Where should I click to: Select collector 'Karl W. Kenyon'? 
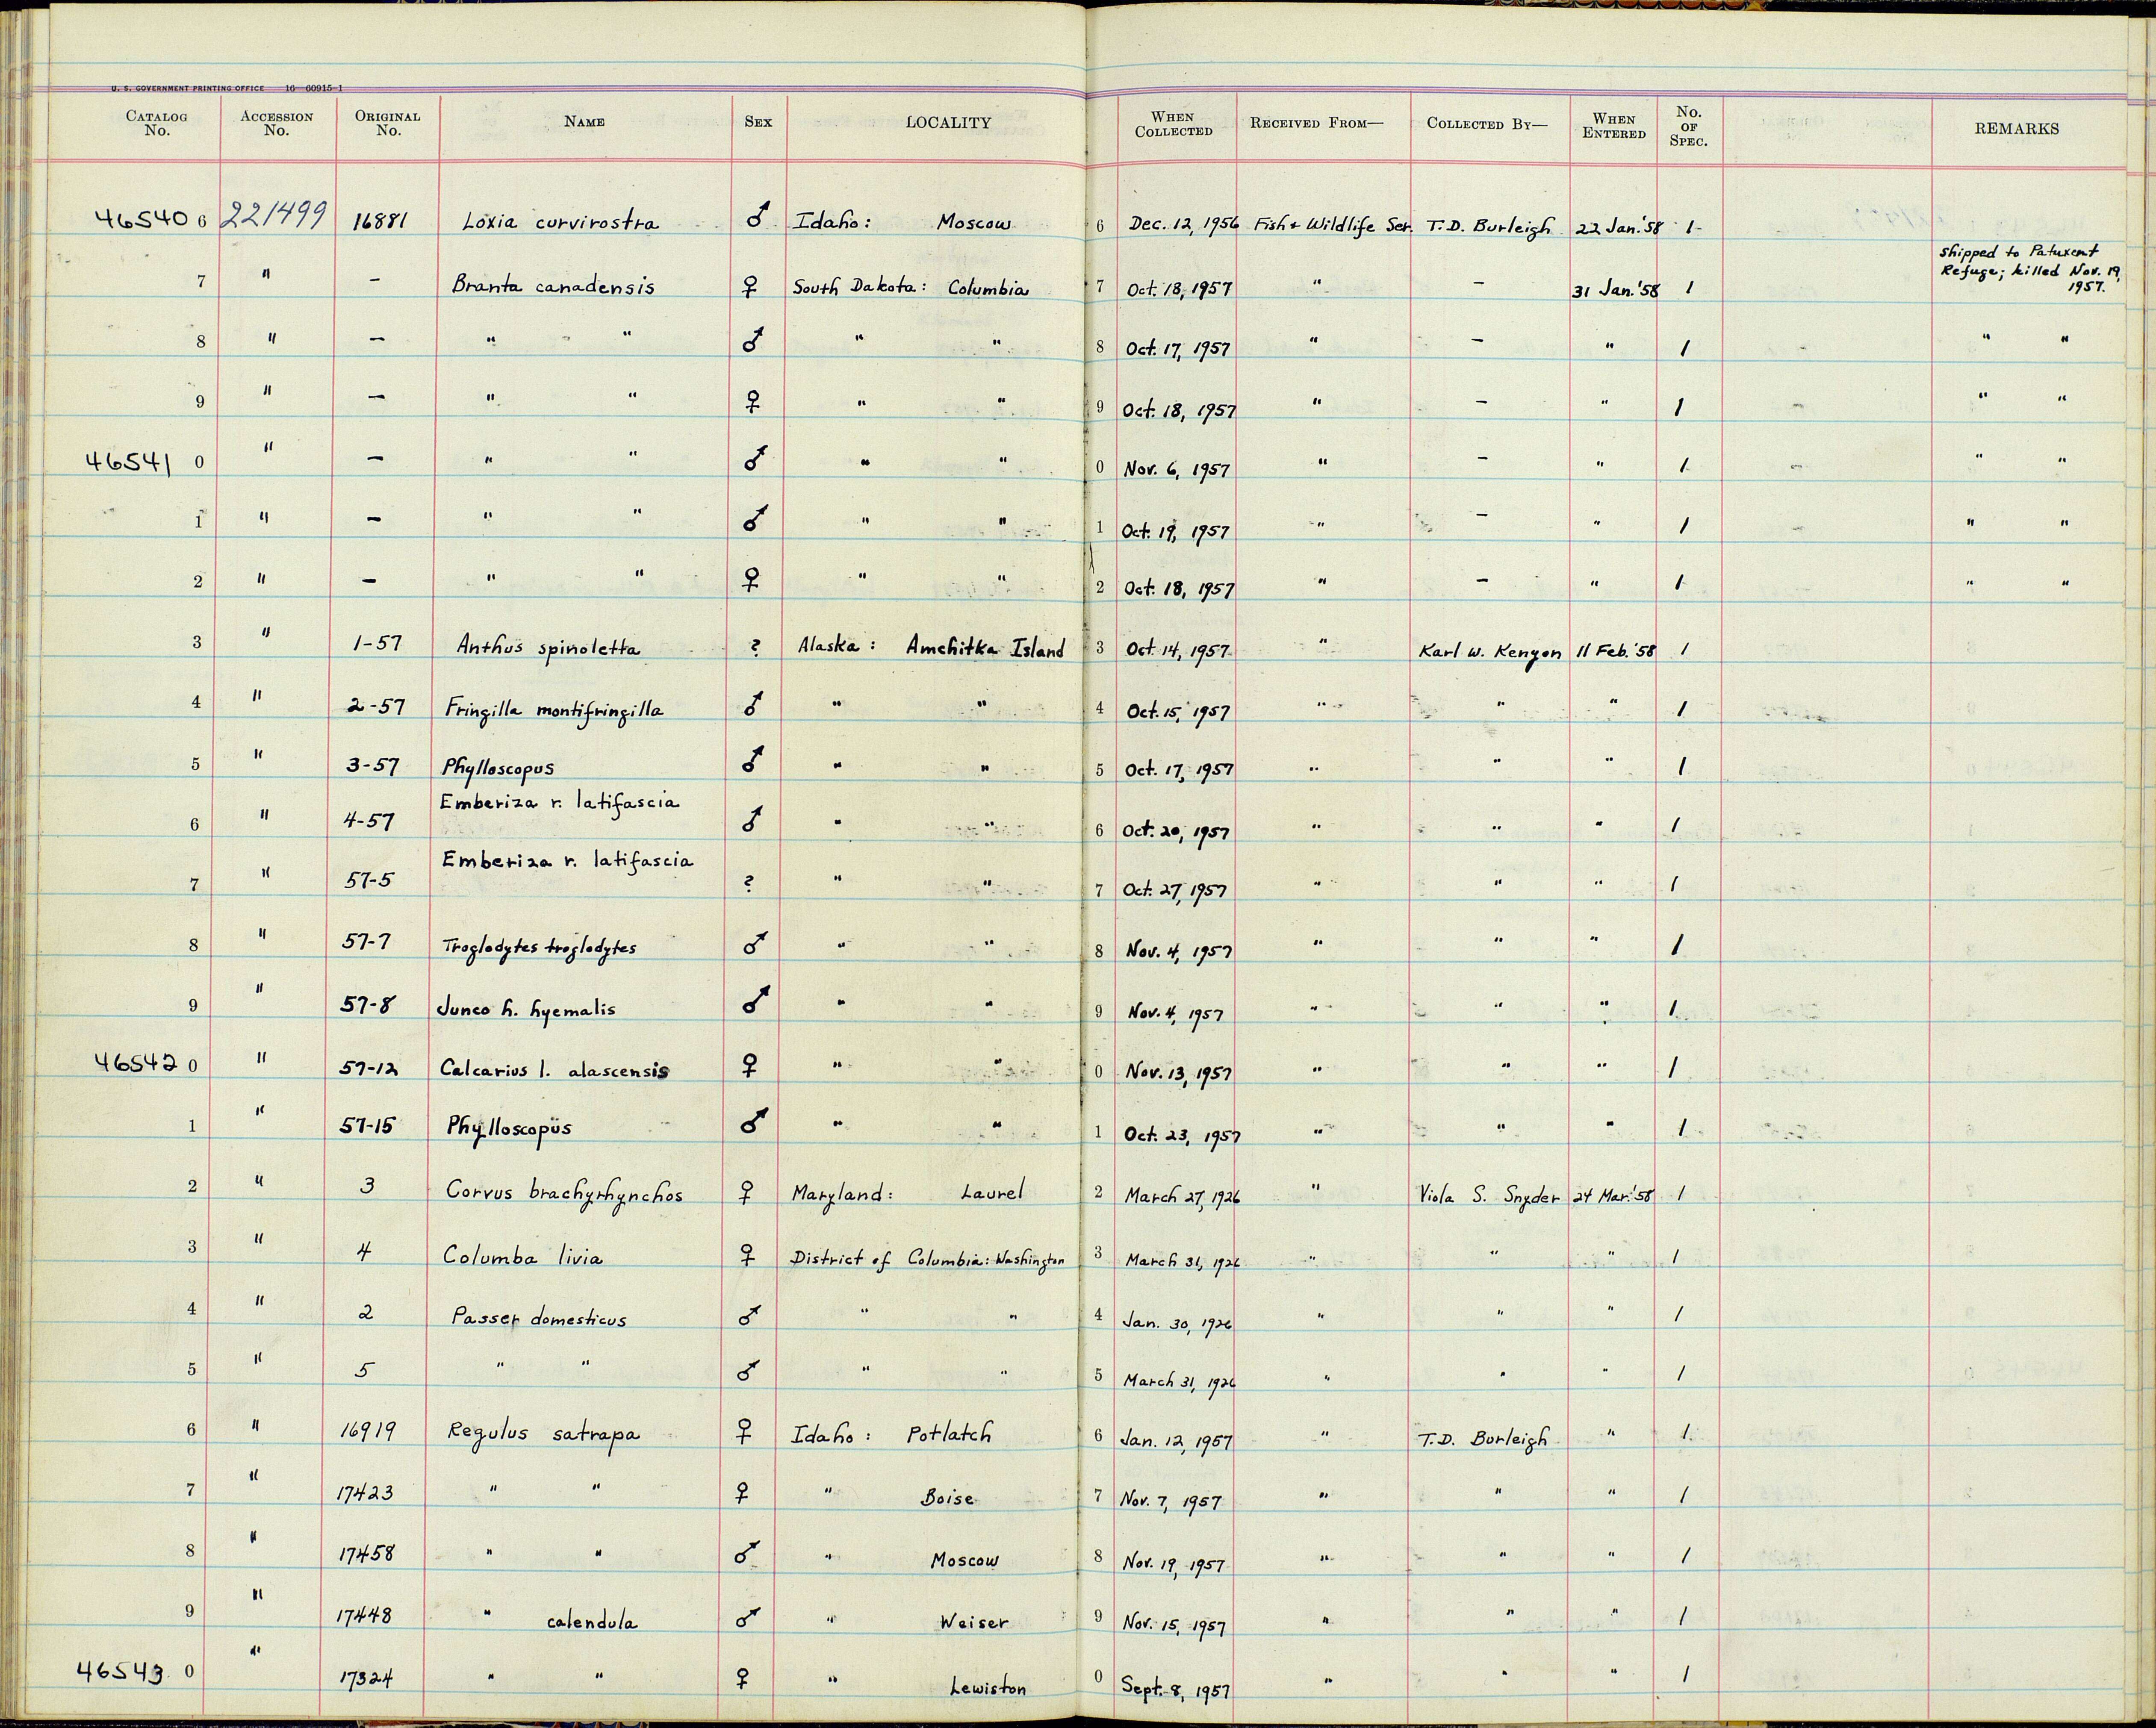coord(1490,652)
